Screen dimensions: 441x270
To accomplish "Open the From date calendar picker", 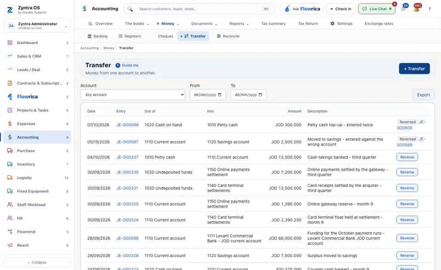I will click(x=220, y=95).
